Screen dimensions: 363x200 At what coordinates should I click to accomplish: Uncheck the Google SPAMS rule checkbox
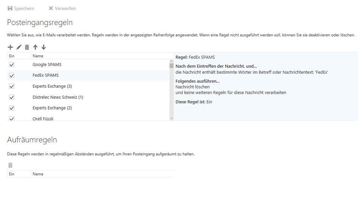coord(12,65)
